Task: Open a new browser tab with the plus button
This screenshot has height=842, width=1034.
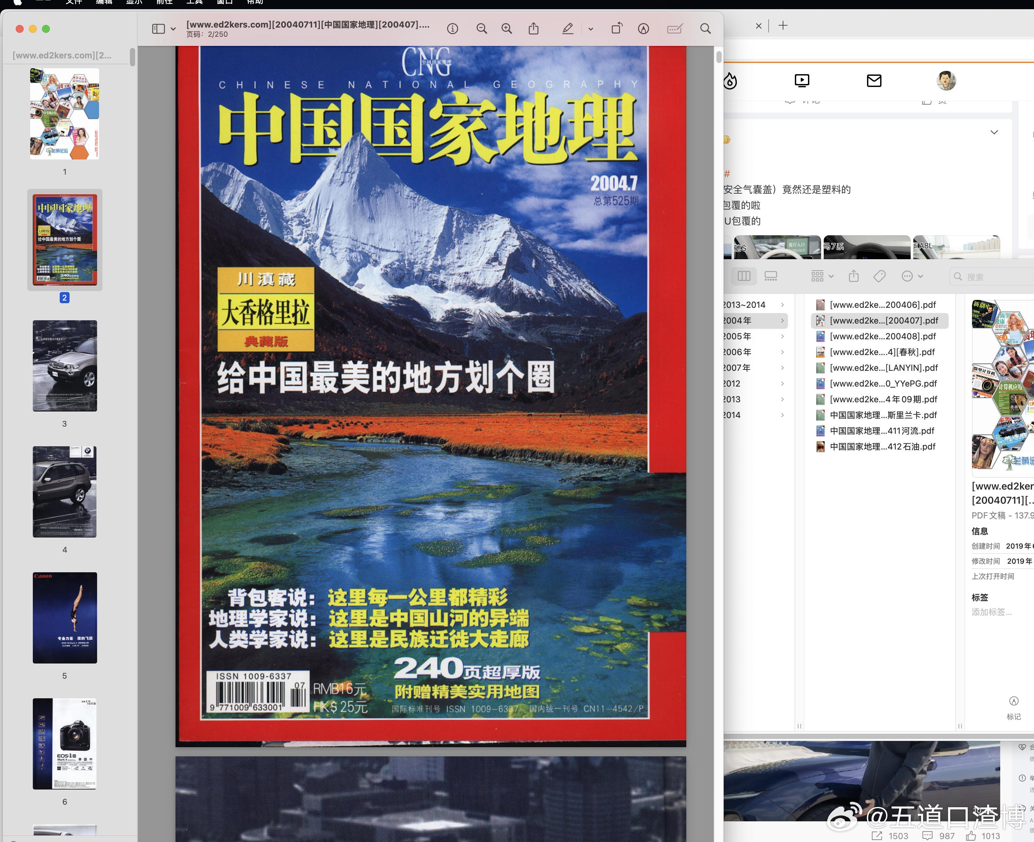Action: (x=783, y=25)
